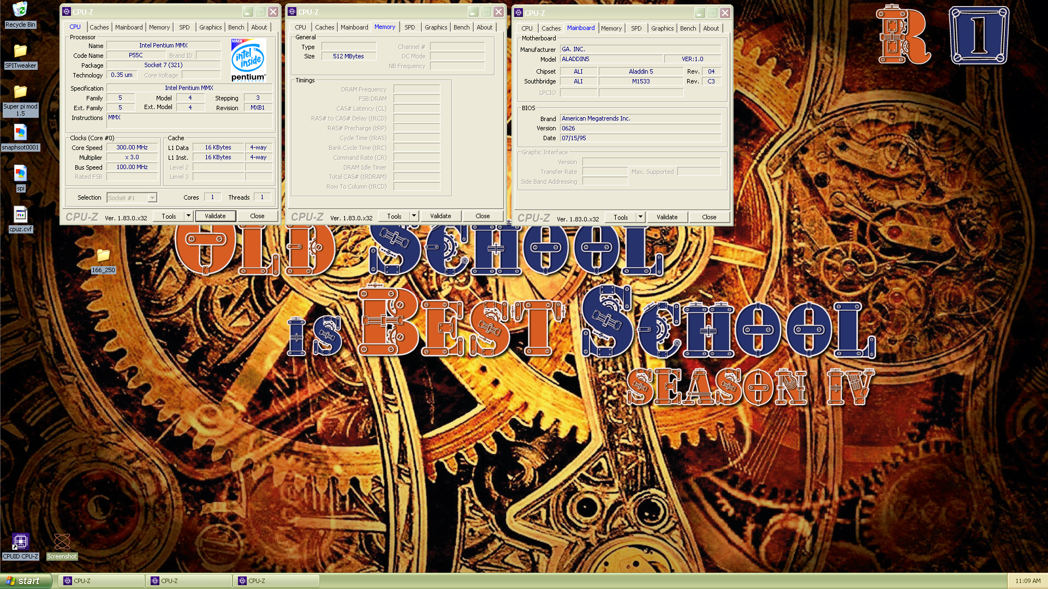The height and width of the screenshot is (589, 1048).
Task: Expand Socket #1 selection dropdown
Action: point(152,198)
